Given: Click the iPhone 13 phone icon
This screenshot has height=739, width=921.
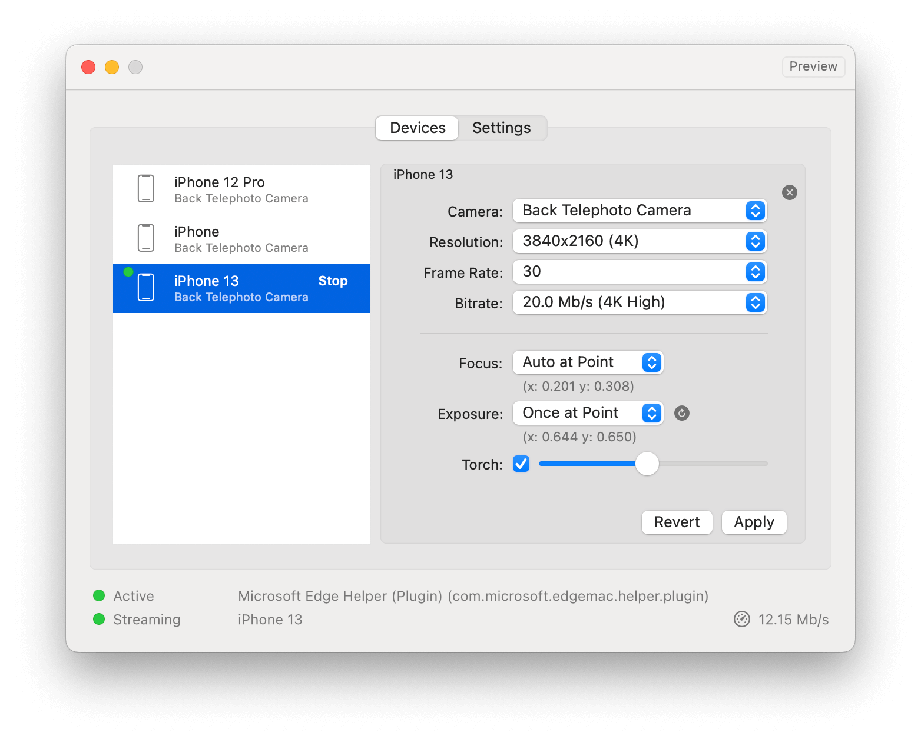Looking at the screenshot, I should pos(146,288).
